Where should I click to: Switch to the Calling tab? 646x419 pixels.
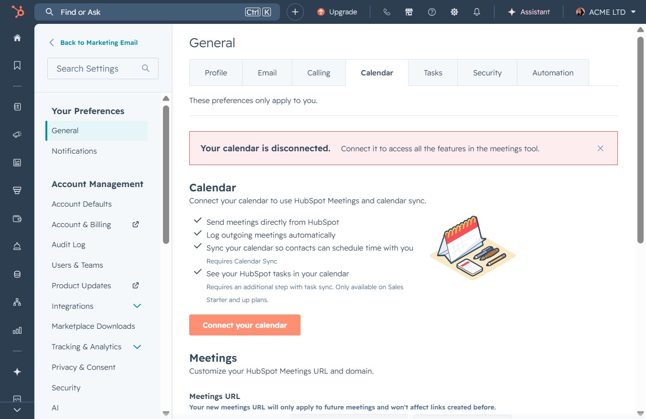tap(319, 73)
